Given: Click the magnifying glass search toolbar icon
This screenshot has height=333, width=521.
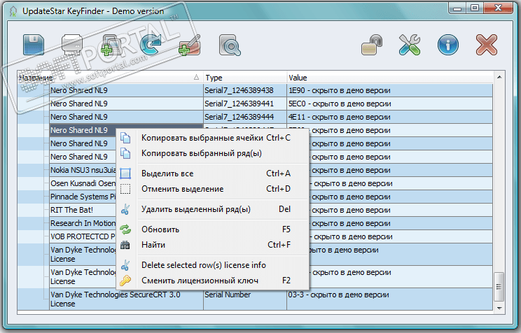Looking at the screenshot, I should tap(229, 46).
